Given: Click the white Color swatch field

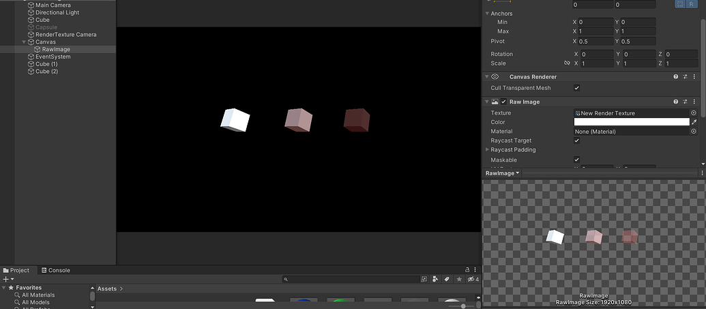Looking at the screenshot, I should tap(631, 122).
